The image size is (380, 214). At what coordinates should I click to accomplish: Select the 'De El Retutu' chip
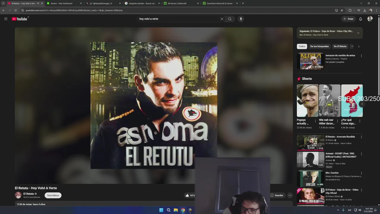340,46
